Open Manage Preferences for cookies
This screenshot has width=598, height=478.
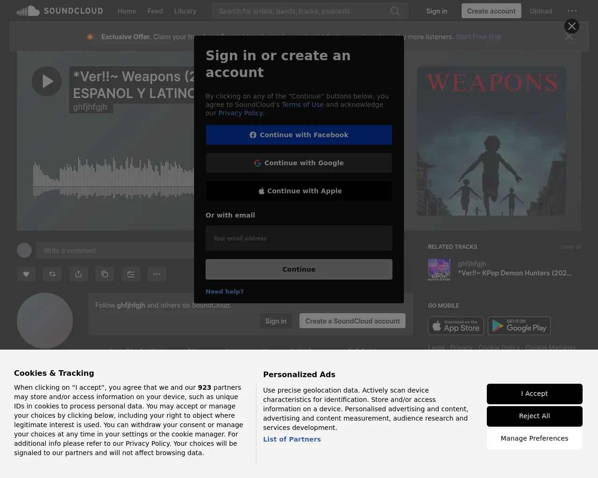point(534,438)
